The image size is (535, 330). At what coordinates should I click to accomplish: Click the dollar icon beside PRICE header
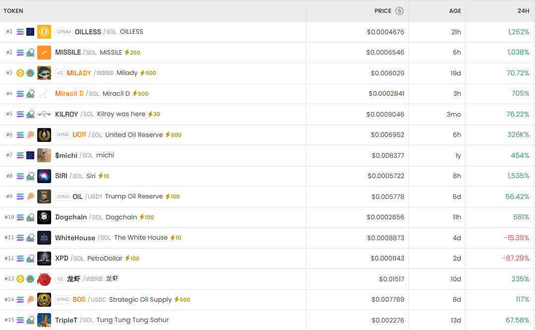[399, 11]
